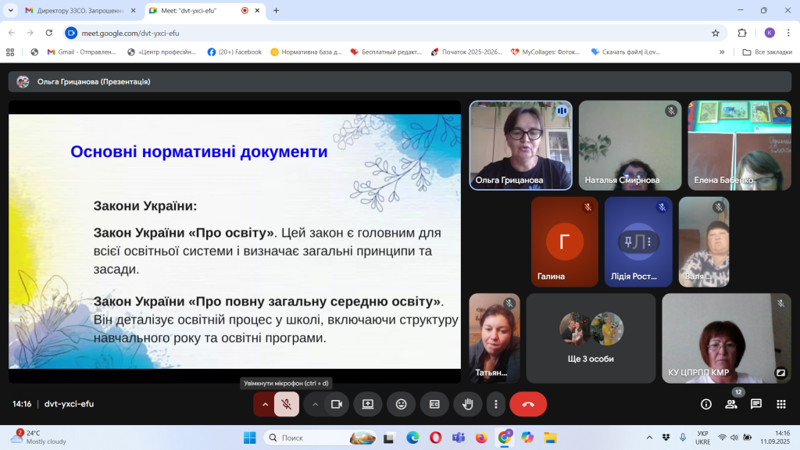Click the Ще 3 особи participants tile
The height and width of the screenshot is (450, 800).
pos(591,337)
